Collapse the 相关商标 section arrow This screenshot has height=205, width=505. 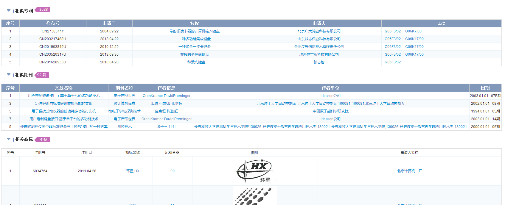click(x=9, y=139)
